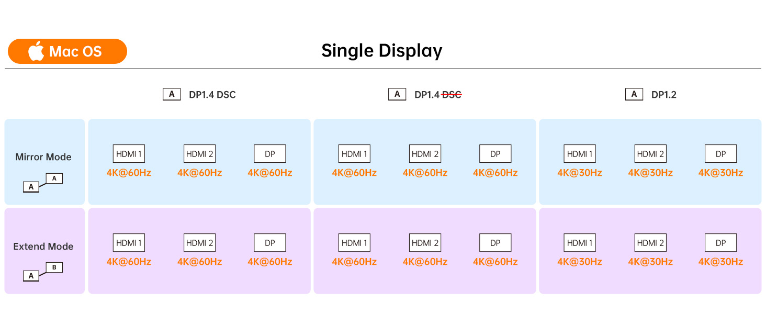
Task: Click the Extend Mode A-to-B display diagram icon
Action: (x=43, y=272)
